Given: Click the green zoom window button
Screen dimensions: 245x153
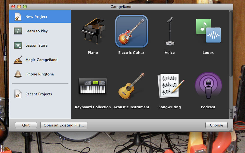Looking at the screenshot, I should tap(25, 6).
